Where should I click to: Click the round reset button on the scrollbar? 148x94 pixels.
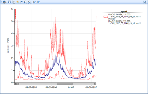pos(16,84)
